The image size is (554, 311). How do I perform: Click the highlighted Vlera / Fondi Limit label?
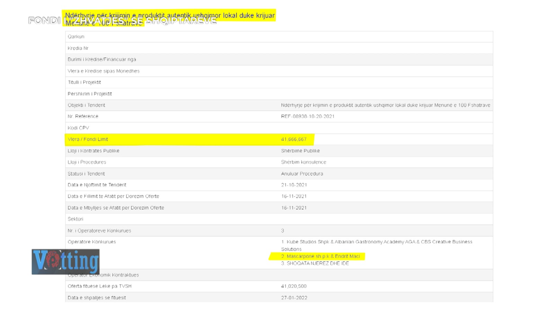pyautogui.click(x=88, y=139)
